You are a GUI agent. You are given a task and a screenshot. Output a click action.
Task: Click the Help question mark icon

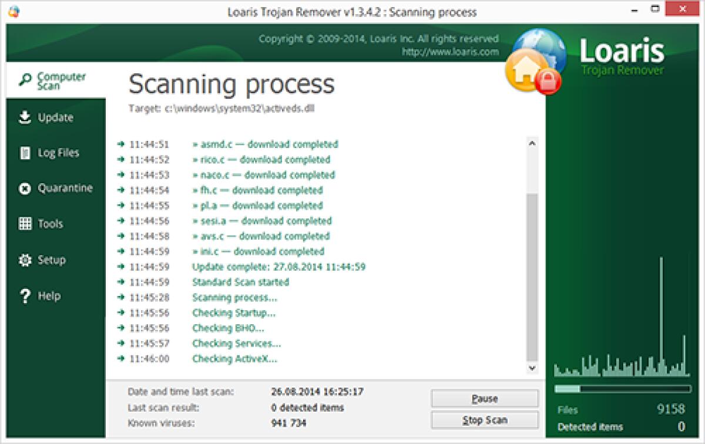24,295
